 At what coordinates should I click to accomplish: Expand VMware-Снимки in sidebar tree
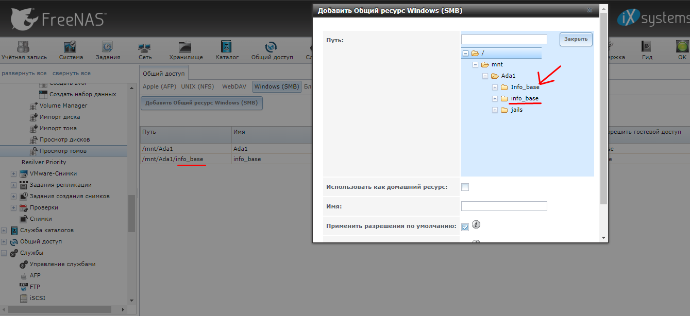coord(14,173)
